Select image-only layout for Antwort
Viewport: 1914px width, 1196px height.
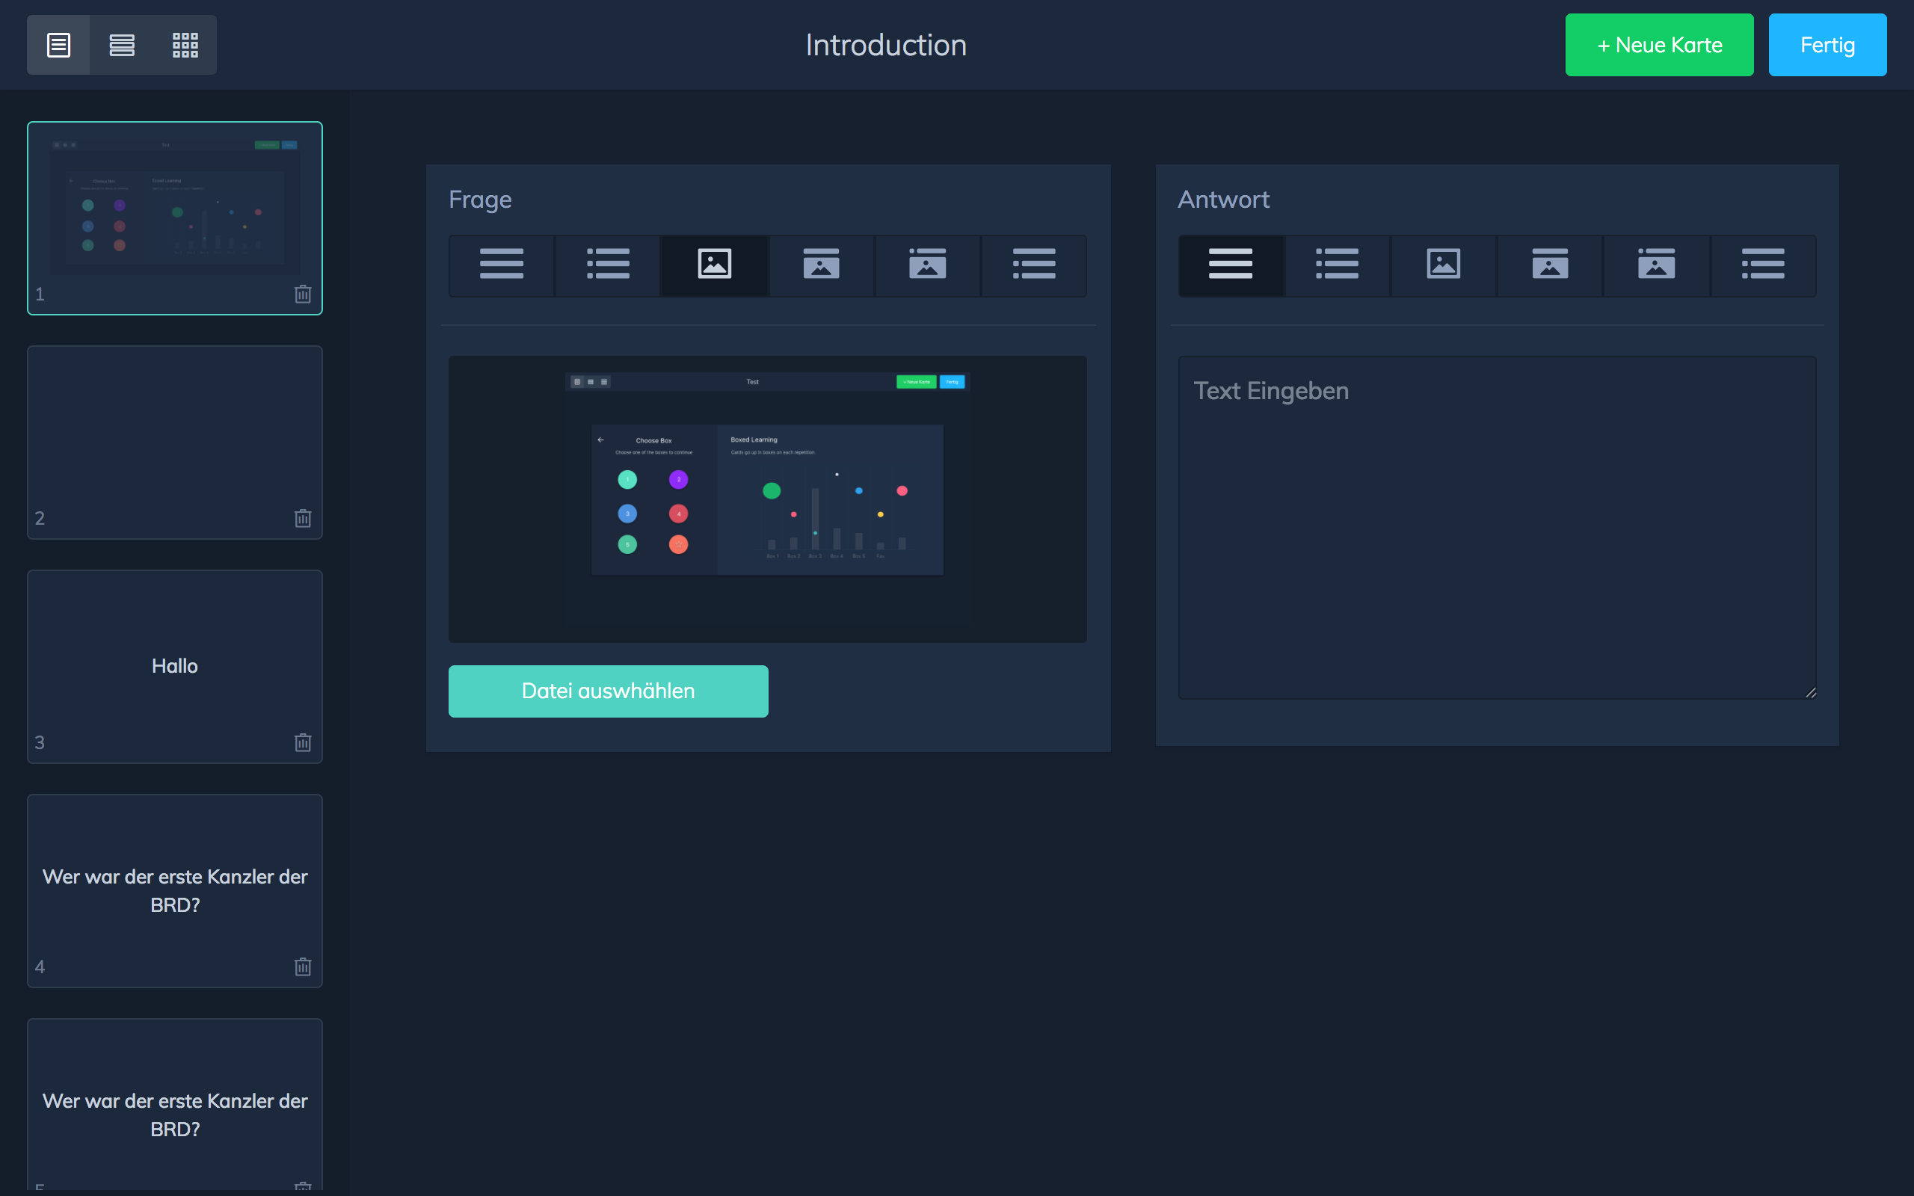(1444, 264)
